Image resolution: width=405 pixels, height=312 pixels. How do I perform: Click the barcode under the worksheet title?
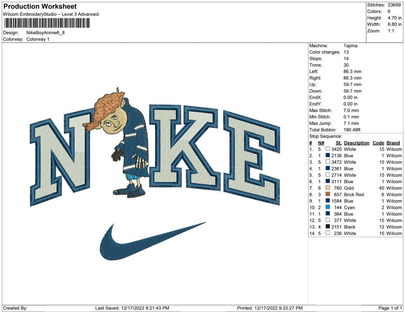pos(47,23)
